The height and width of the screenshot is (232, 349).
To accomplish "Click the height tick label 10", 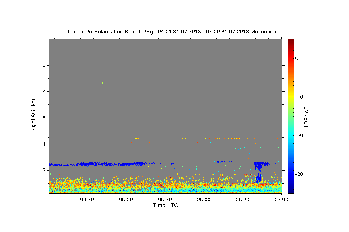I will [42, 65].
